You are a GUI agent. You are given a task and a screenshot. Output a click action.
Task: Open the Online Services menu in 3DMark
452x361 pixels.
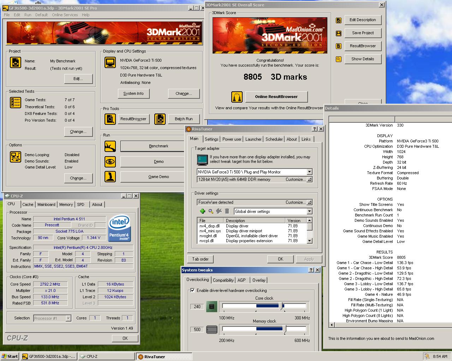[65, 15]
